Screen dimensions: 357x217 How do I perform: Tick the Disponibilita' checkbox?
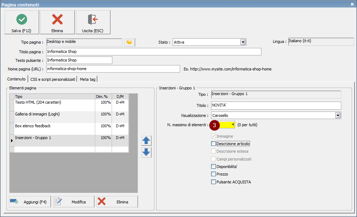[x=214, y=167]
